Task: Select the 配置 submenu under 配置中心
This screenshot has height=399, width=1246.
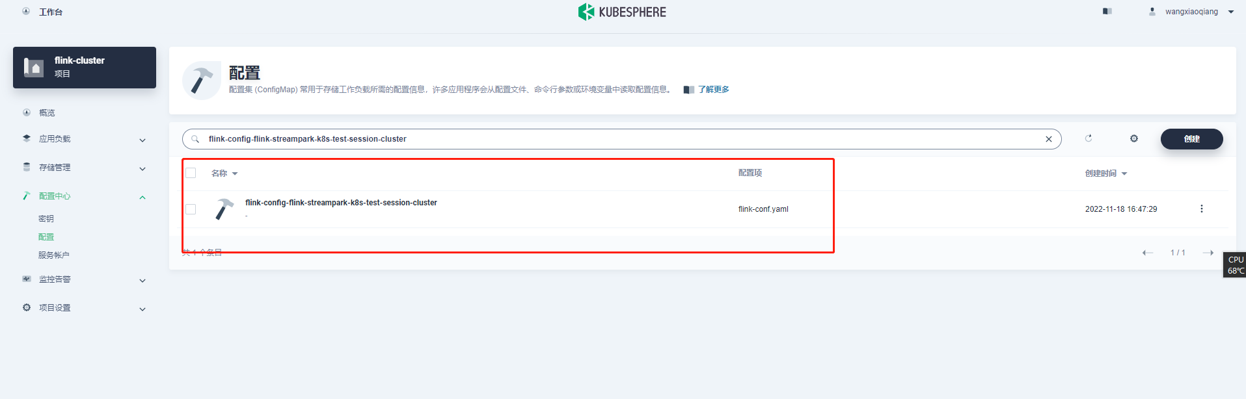Action: (x=46, y=237)
